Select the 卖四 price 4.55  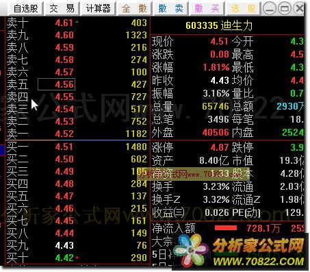[64, 97]
